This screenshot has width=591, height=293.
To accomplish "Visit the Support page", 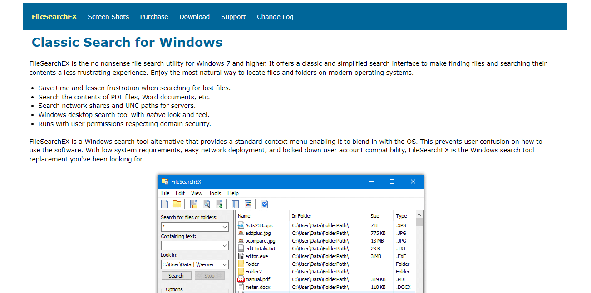I will point(233,17).
